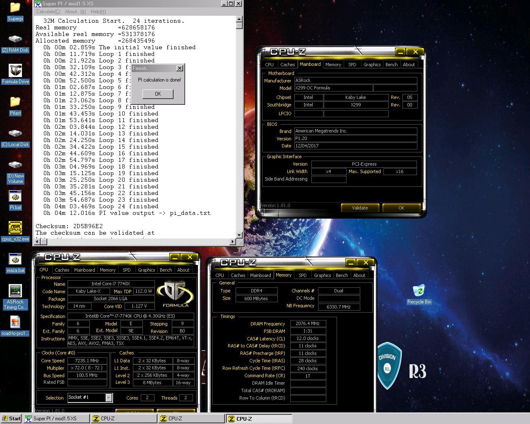This screenshot has height=424, width=530.
Task: Open Bench tab in Memory window
Action: [342, 275]
